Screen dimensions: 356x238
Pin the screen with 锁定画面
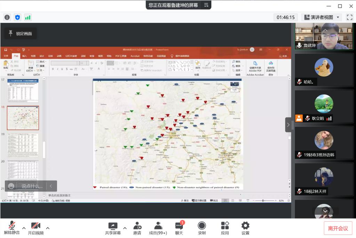tap(20, 33)
